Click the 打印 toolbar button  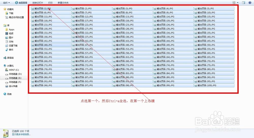[50, 3]
